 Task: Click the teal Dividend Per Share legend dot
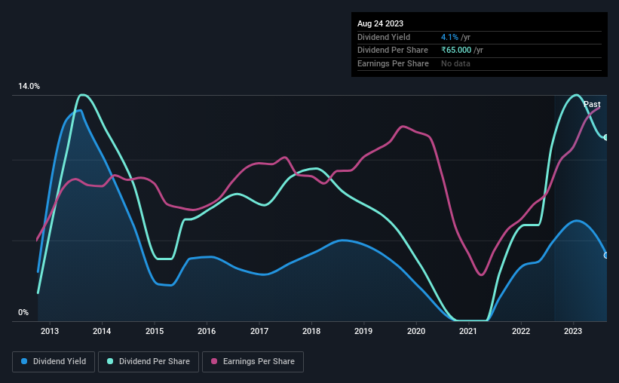tap(110, 361)
